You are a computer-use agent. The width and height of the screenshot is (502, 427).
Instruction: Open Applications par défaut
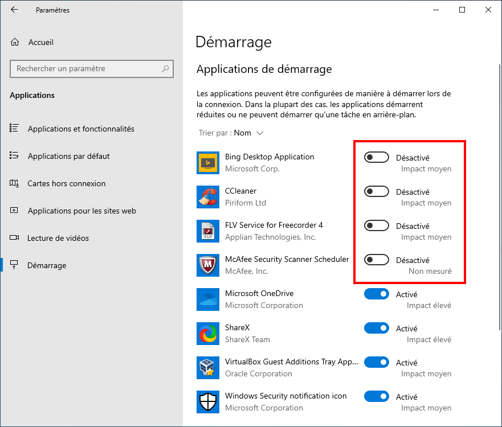[x=68, y=156]
